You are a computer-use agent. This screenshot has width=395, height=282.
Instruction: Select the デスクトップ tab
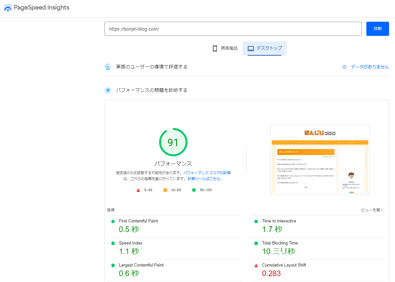coord(265,48)
